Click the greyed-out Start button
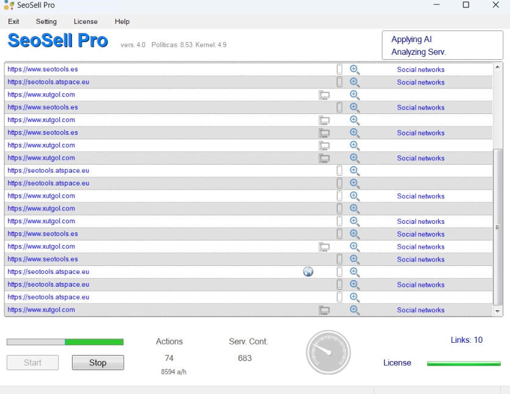This screenshot has height=394, width=510. (x=32, y=362)
